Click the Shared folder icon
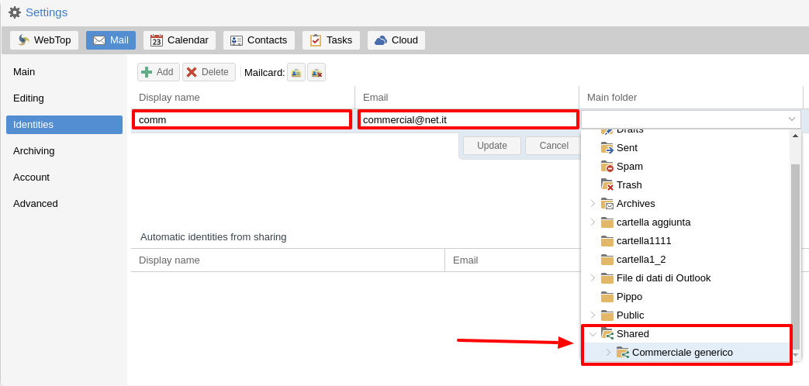This screenshot has height=386, width=809. click(607, 333)
